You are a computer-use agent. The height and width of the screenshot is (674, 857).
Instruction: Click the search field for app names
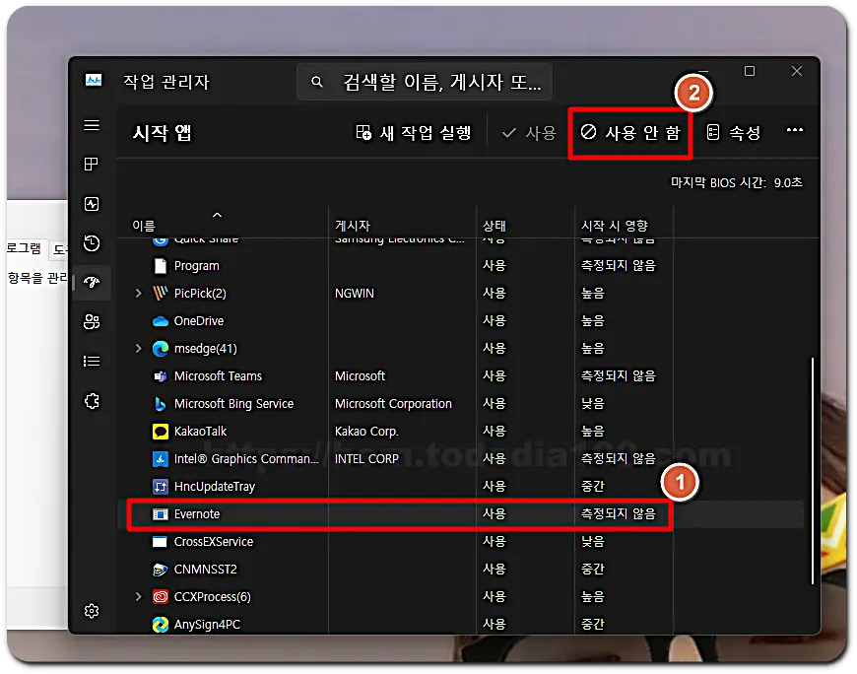click(424, 82)
